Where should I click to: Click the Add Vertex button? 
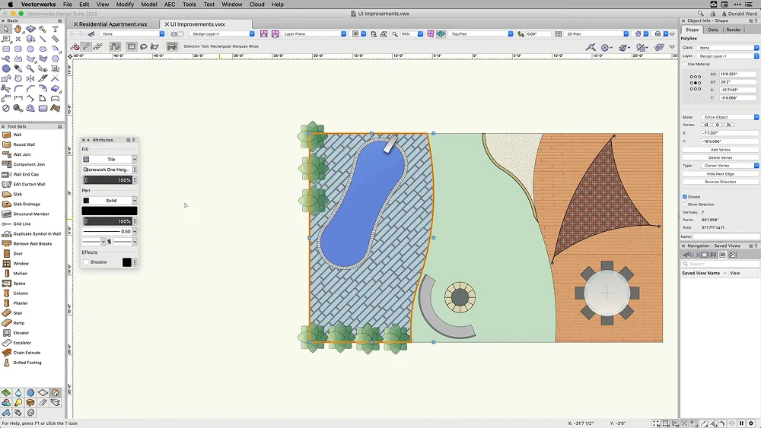(x=720, y=150)
